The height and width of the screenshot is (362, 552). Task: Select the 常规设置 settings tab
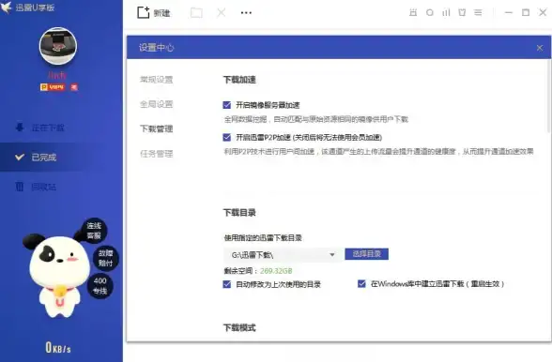(x=156, y=80)
